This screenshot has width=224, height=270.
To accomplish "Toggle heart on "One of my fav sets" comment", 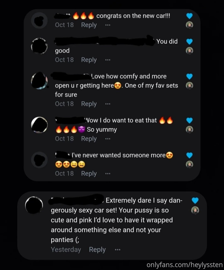I will [189, 76].
